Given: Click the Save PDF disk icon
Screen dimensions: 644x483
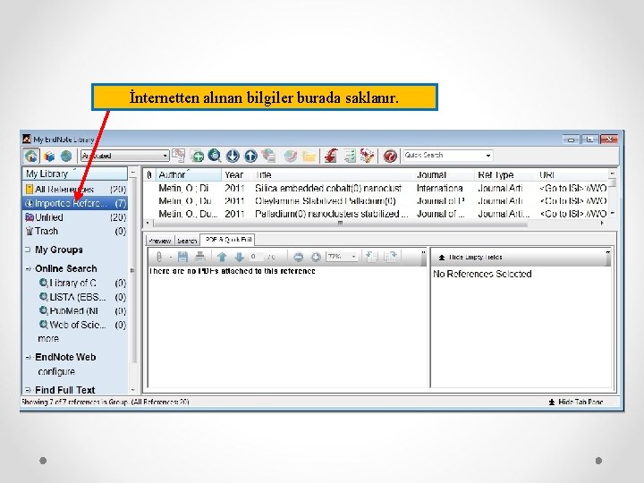Looking at the screenshot, I should [x=182, y=257].
